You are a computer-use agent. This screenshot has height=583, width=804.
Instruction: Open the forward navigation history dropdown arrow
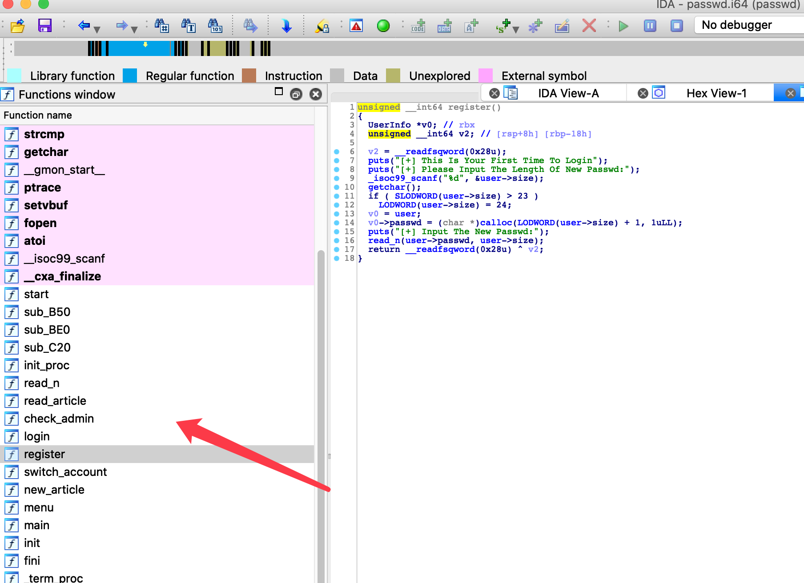coord(134,30)
